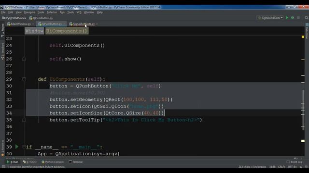Open the Run menu
Screen dimensions: 309x173
click(62, 12)
